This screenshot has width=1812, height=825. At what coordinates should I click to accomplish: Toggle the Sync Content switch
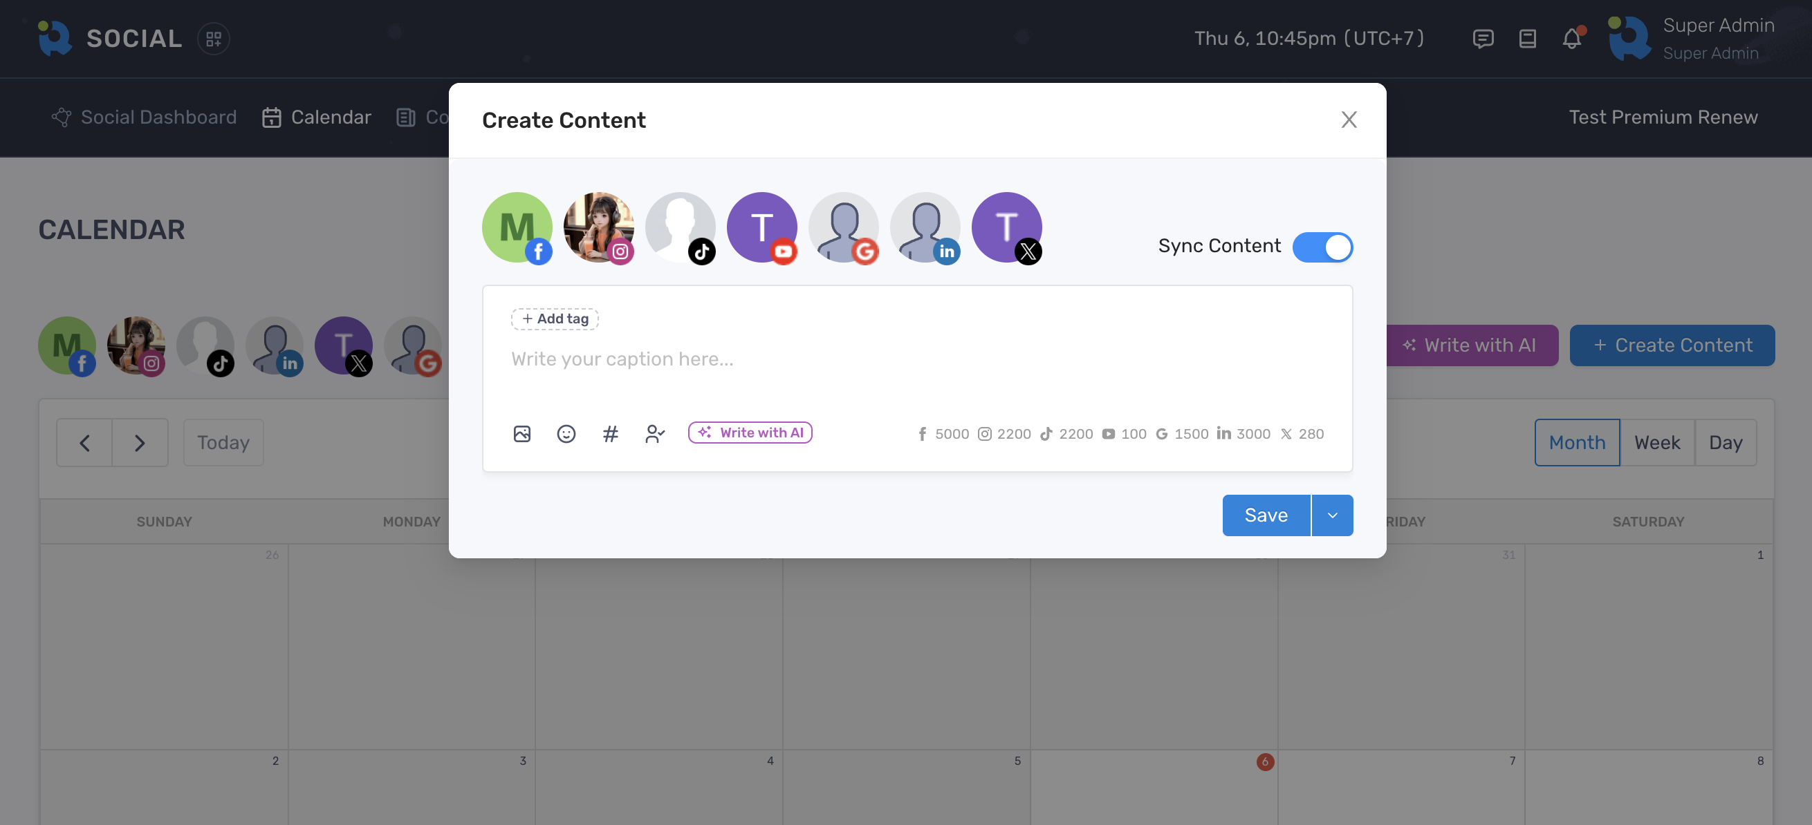1322,247
